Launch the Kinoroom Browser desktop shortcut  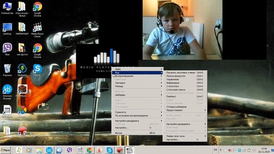tap(7, 92)
